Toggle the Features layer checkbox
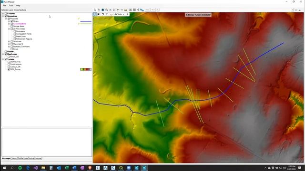Image resolution: width=305 pixels, height=171 pixels. click(x=6, y=14)
